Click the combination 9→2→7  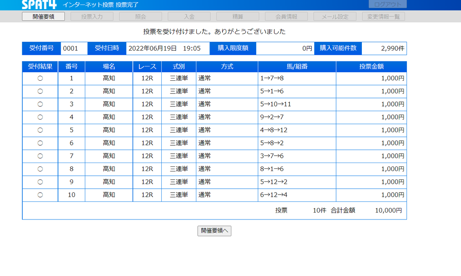(x=272, y=117)
